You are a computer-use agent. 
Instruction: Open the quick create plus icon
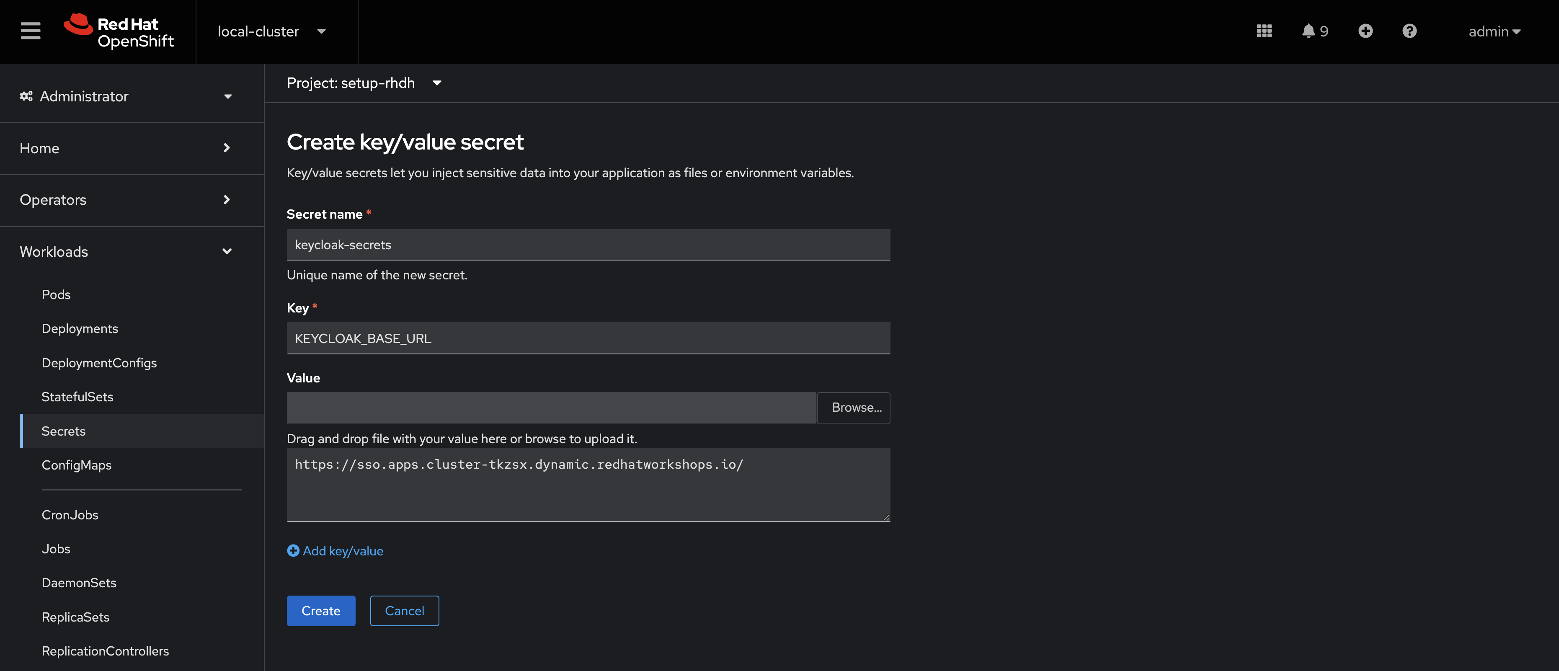coord(1366,31)
